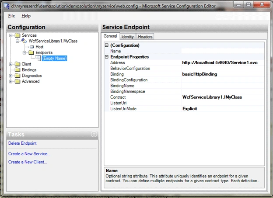Select the Contract property label
This screenshot has height=198, width=273.
point(118,97)
